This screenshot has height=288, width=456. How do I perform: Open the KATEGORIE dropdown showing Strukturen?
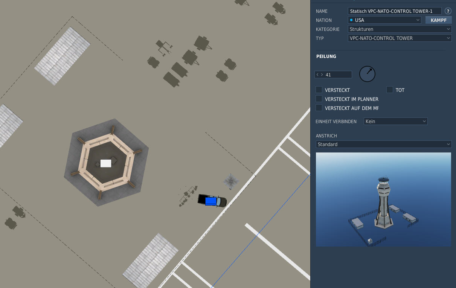[x=400, y=29]
